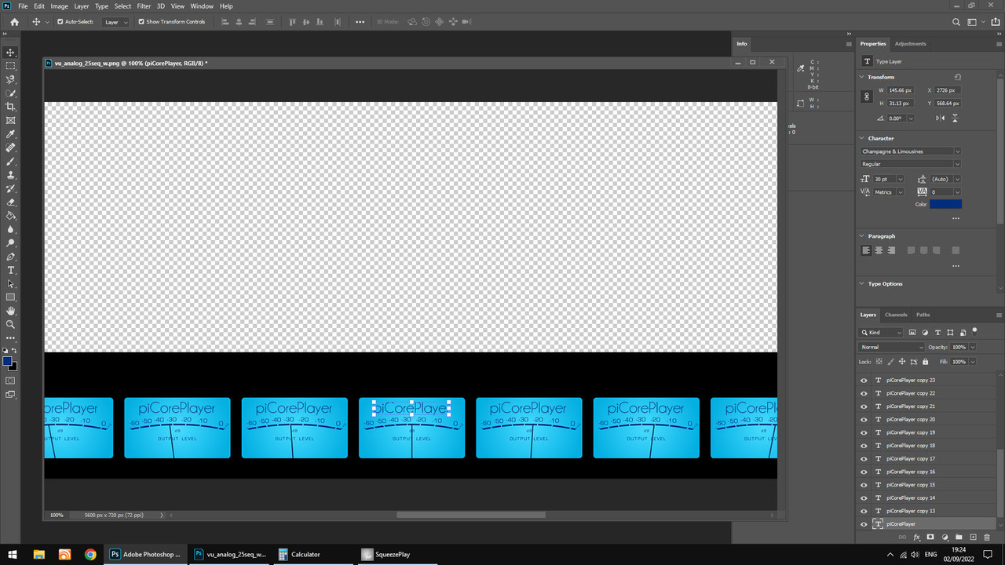Open the text Color swatch
This screenshot has width=1005, height=565.
point(945,204)
